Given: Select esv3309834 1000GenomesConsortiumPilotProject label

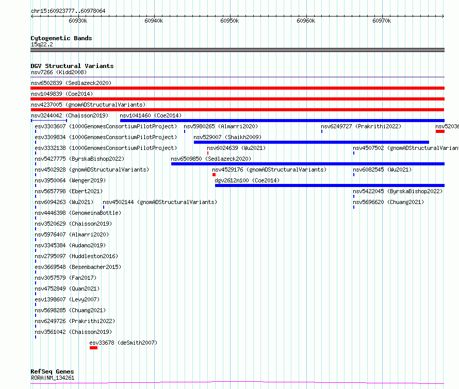Looking at the screenshot, I should (106, 137).
